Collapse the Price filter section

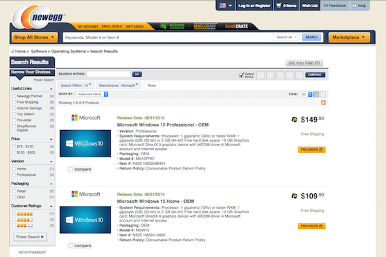click(x=51, y=139)
